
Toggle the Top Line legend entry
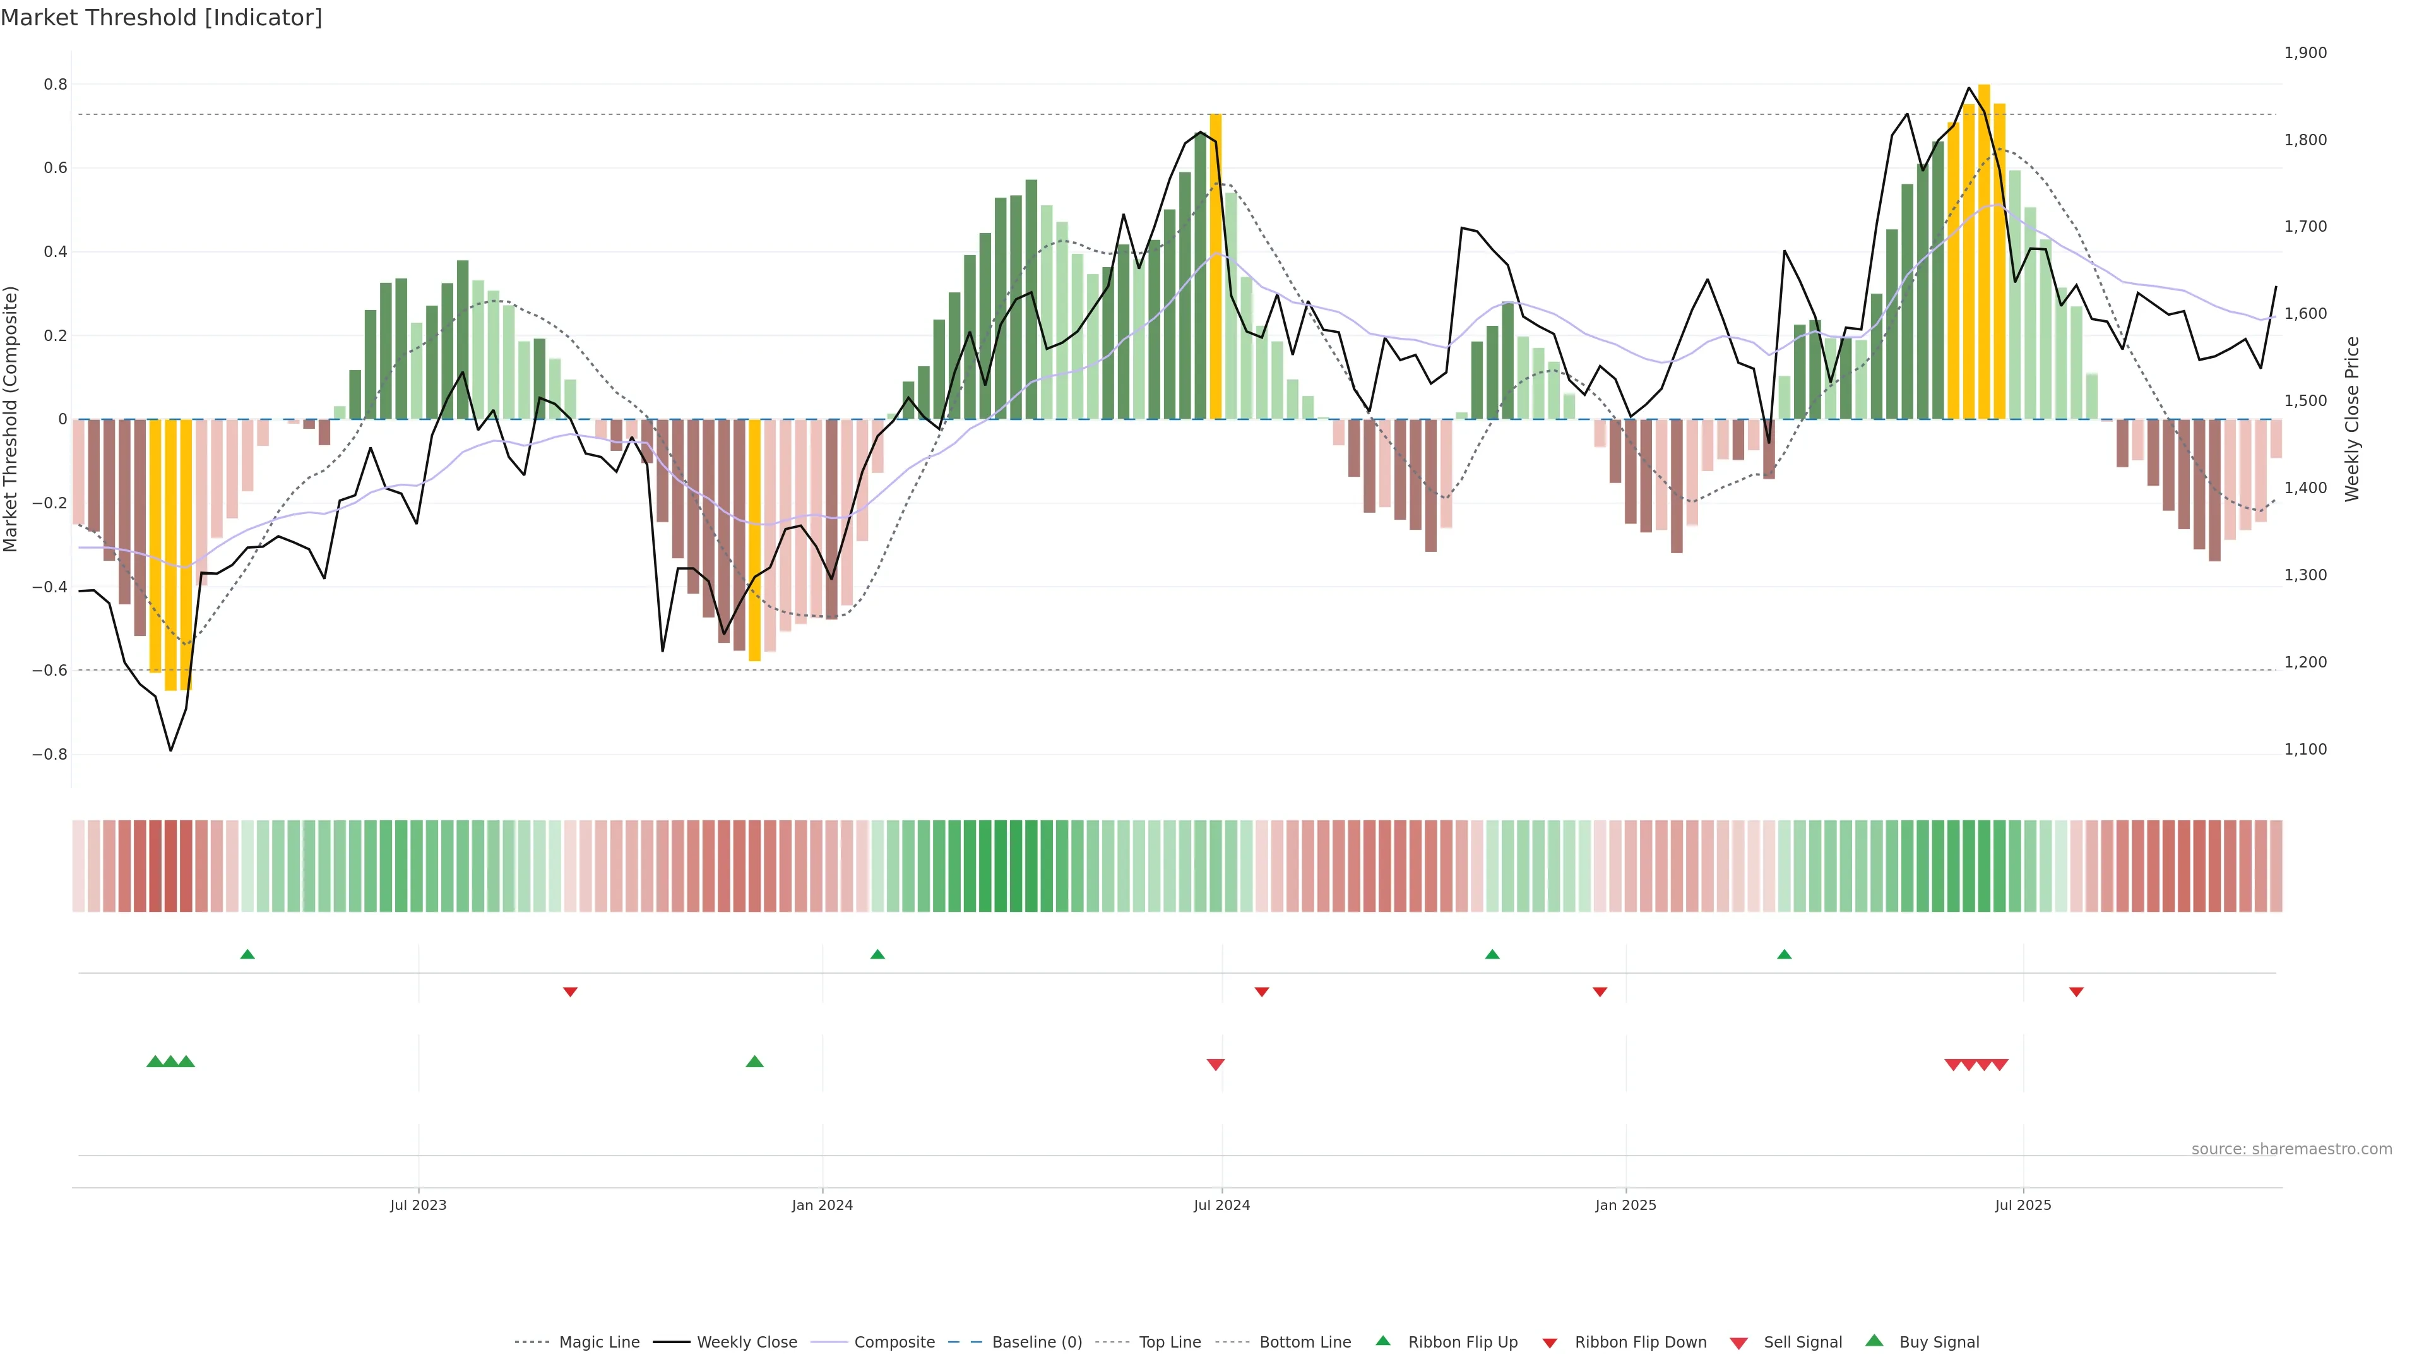1170,1343
